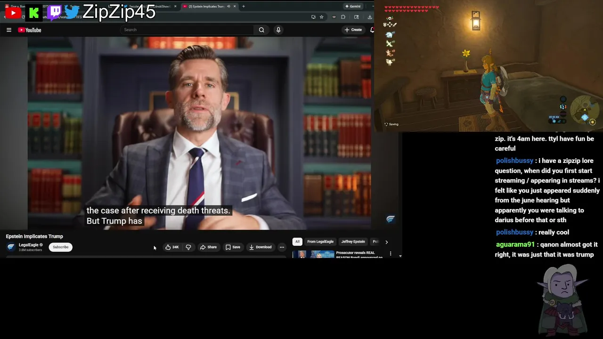Click the game minimap circle

click(584, 110)
